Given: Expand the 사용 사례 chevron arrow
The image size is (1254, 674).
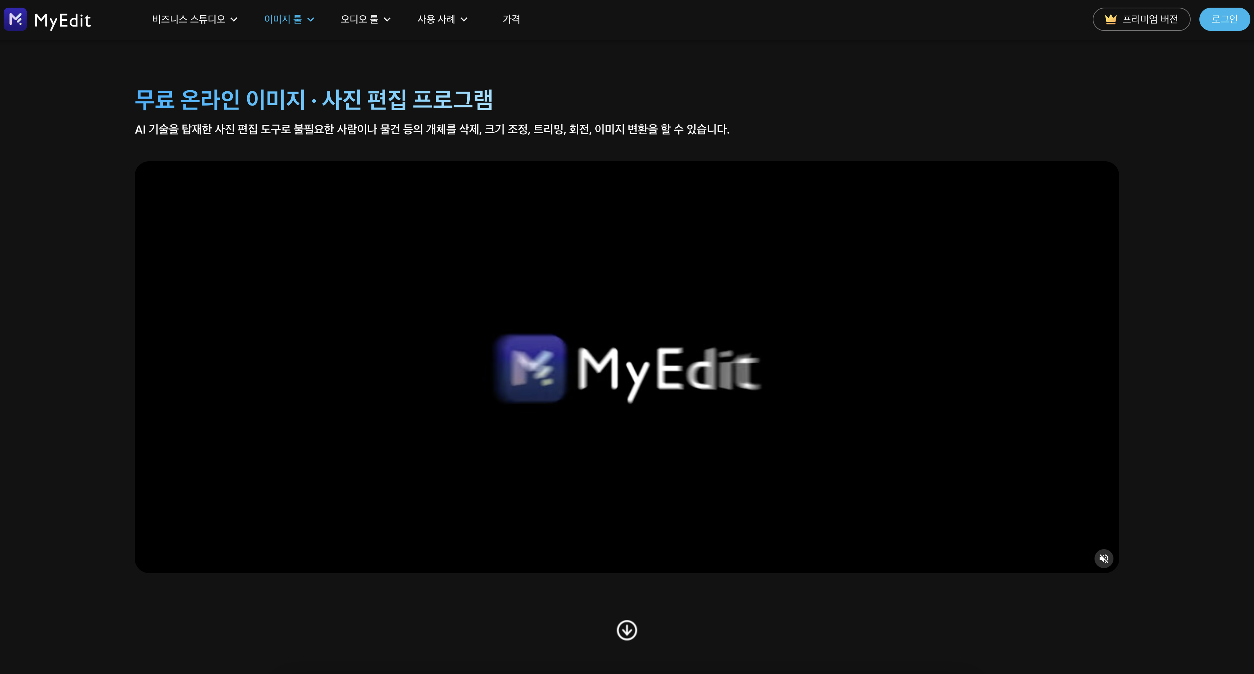Looking at the screenshot, I should pyautogui.click(x=464, y=19).
